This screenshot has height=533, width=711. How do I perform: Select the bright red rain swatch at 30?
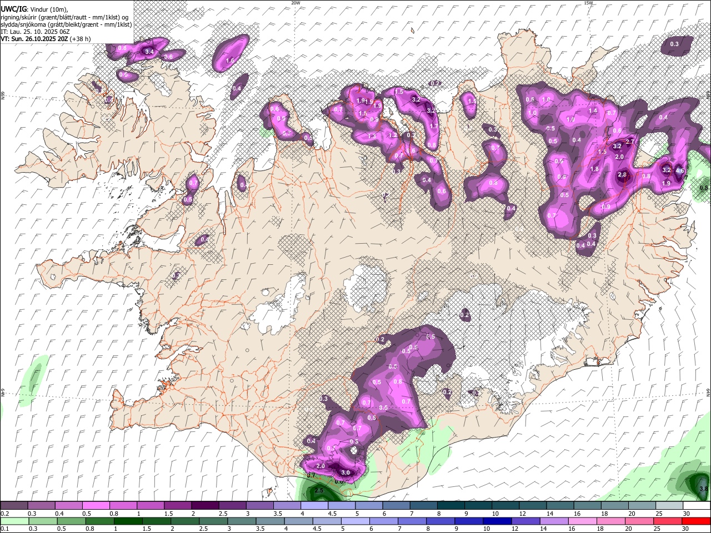696,521
